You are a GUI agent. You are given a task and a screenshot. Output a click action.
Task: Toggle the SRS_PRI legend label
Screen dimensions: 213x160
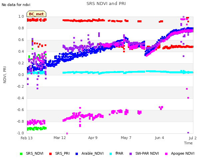[62, 153]
